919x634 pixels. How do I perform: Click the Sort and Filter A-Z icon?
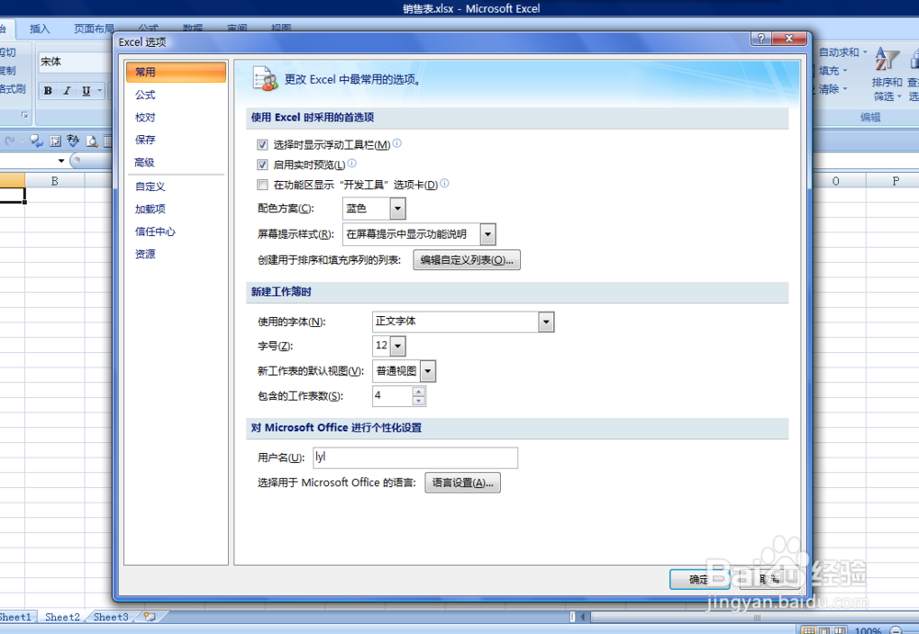pos(886,61)
